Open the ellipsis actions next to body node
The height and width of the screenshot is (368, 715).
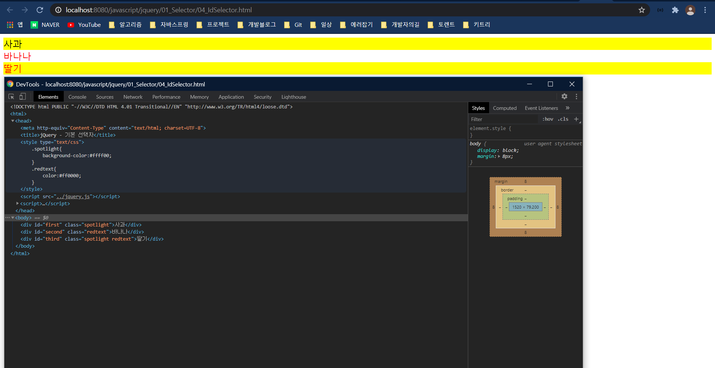click(7, 218)
